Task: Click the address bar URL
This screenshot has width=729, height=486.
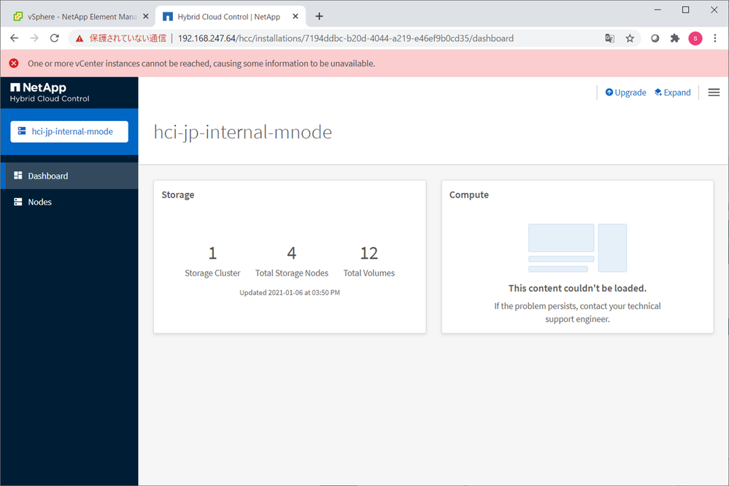Action: (x=345, y=39)
